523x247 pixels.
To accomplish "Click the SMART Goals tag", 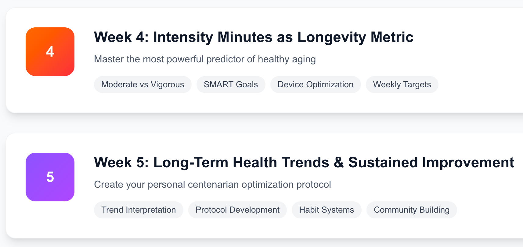I will tap(231, 85).
